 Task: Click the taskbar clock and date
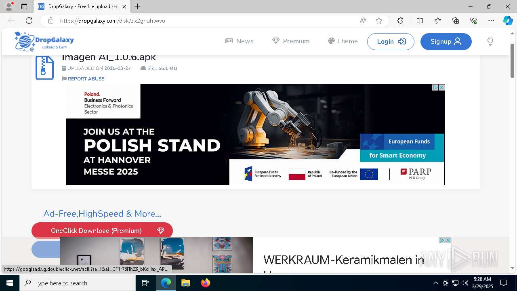(482, 283)
